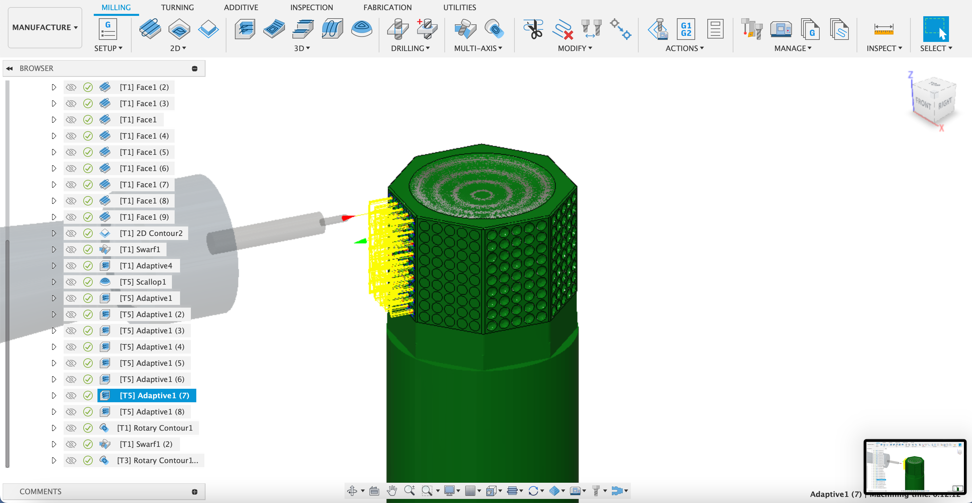
Task: Open the Tool Library icon
Action: (751, 29)
